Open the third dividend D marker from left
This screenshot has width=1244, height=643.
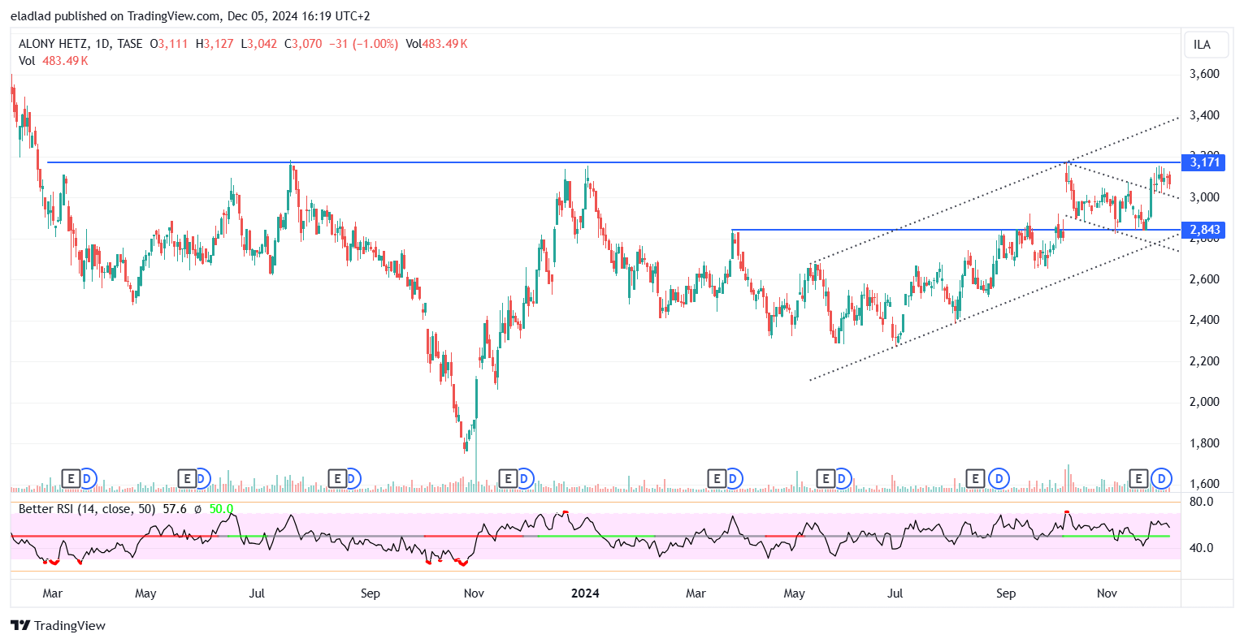(353, 479)
